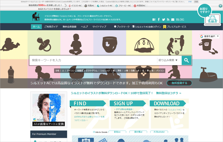Screen dimensions: 223x142
Task: Click the For Premium Member header
Action: tap(49, 134)
